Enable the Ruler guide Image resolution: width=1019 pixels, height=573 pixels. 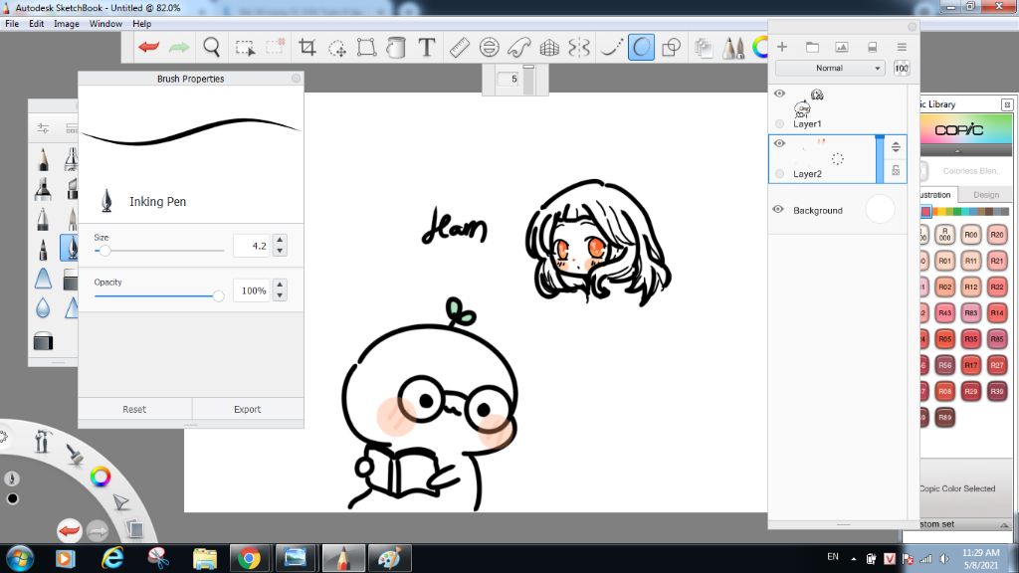point(459,48)
